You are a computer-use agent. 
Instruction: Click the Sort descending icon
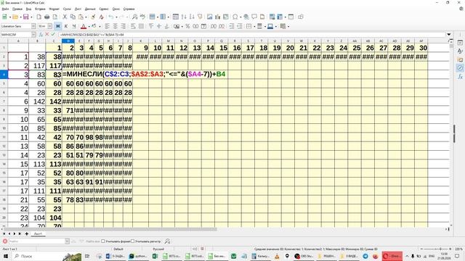click(192, 17)
